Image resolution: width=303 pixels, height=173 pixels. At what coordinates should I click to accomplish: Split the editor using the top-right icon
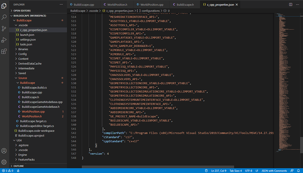click(x=290, y=4)
